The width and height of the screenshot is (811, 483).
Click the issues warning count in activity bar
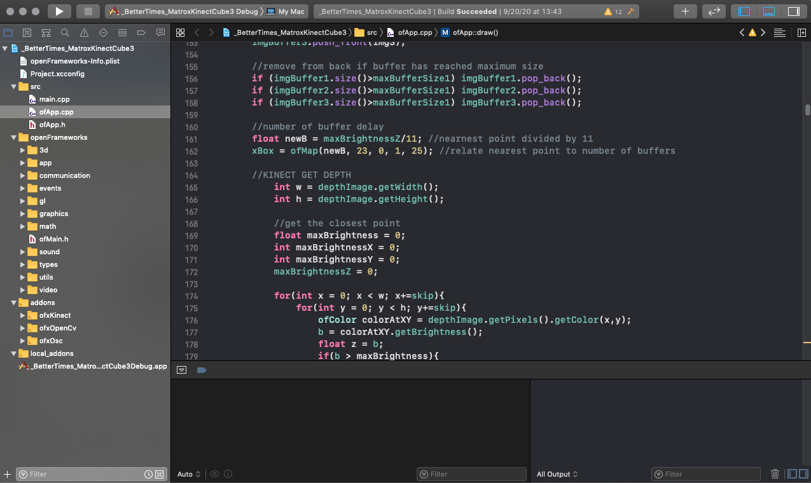(613, 11)
